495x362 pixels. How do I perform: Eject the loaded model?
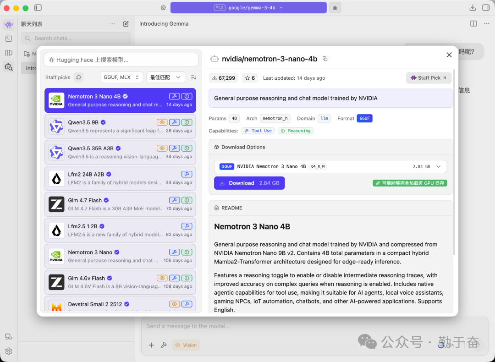click(335, 8)
